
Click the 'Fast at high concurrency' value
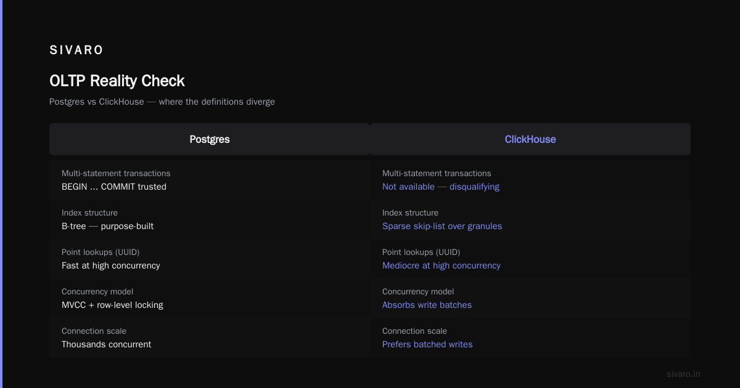(x=111, y=265)
